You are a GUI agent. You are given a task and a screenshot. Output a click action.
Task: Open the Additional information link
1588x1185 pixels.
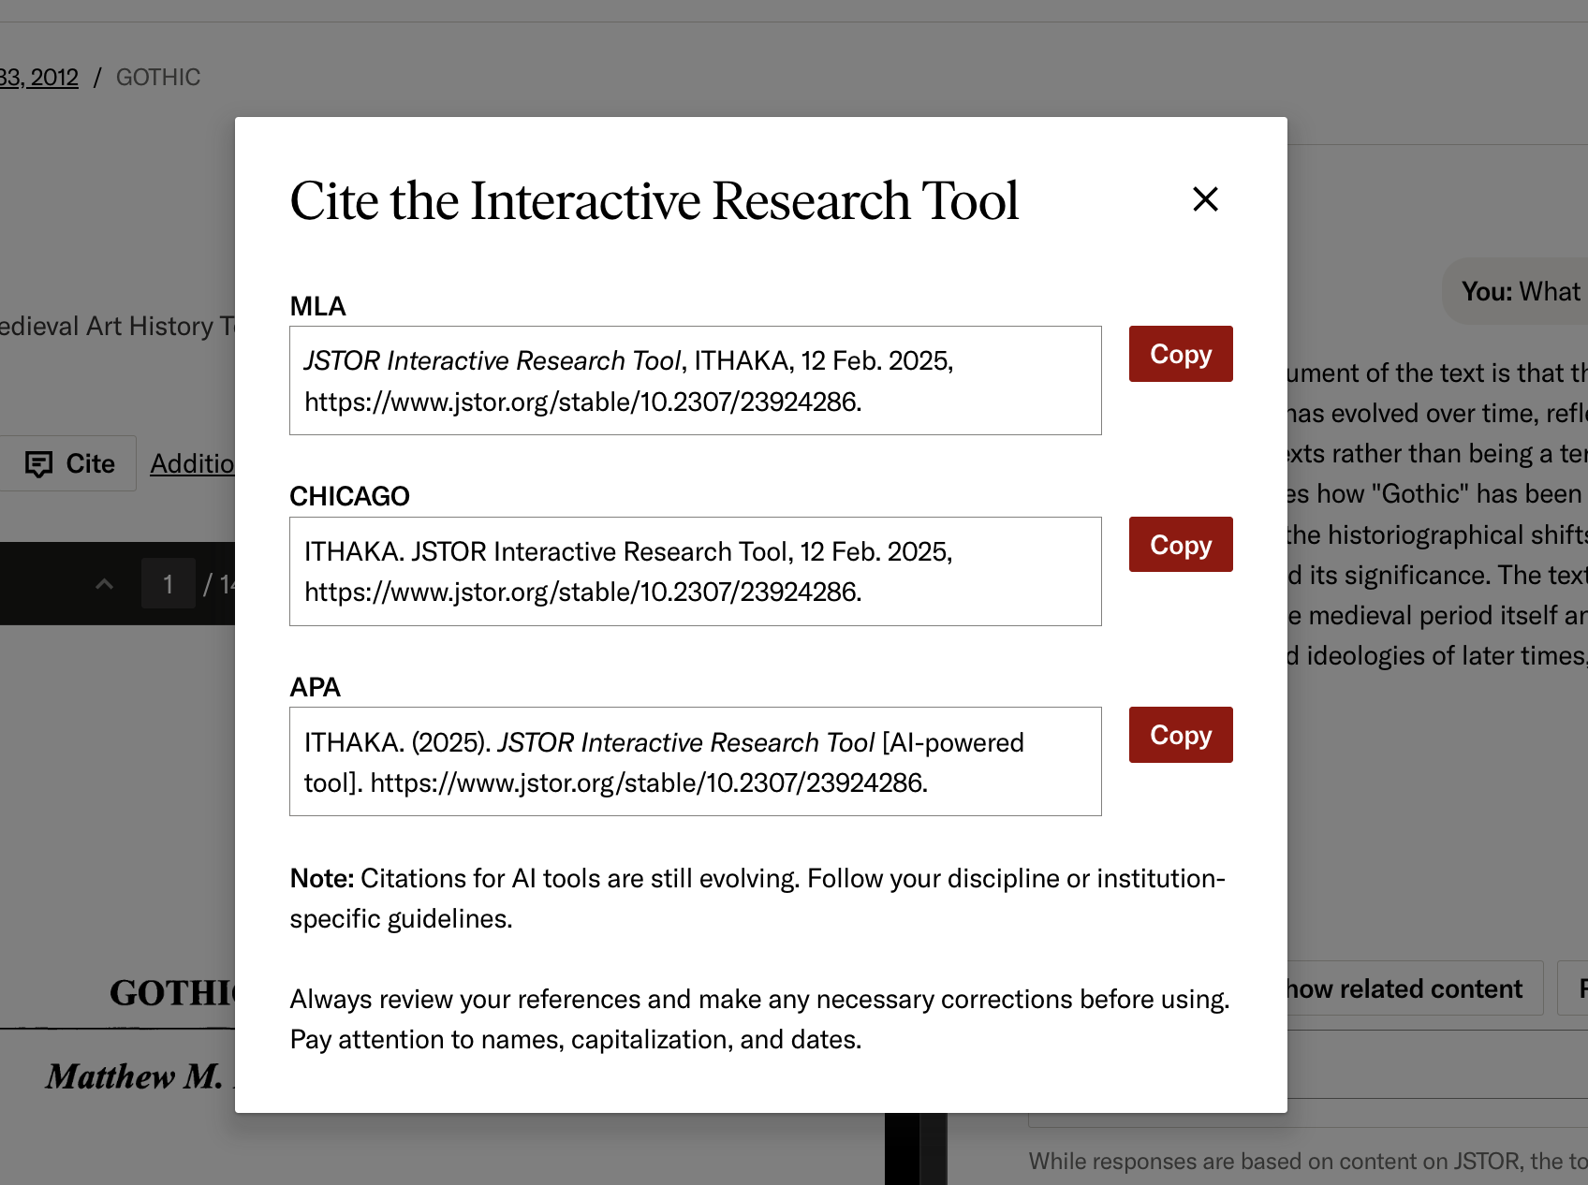pyautogui.click(x=194, y=462)
